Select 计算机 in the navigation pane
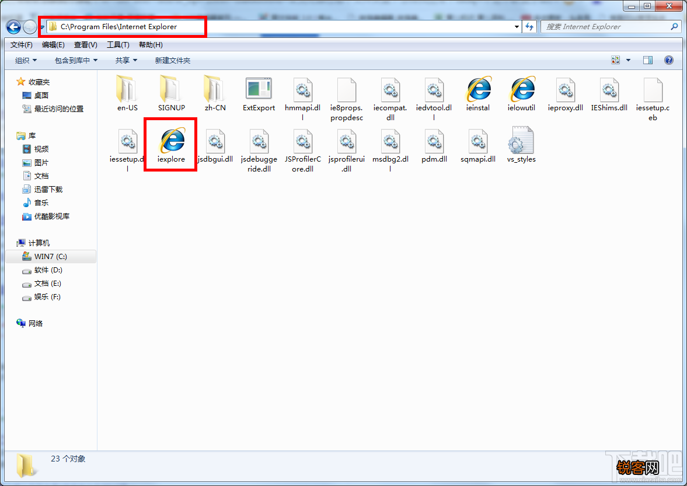687x486 pixels. click(33, 243)
